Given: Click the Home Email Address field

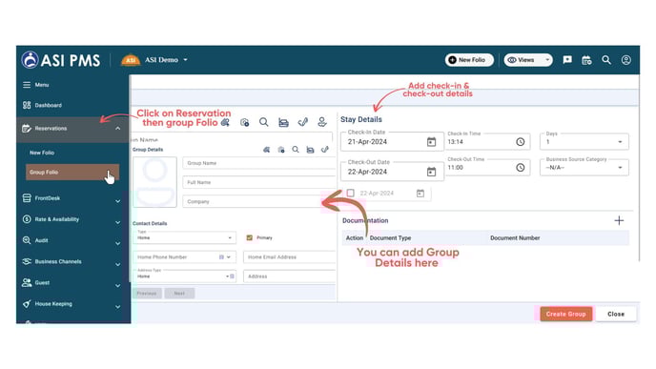Looking at the screenshot, I should point(290,256).
